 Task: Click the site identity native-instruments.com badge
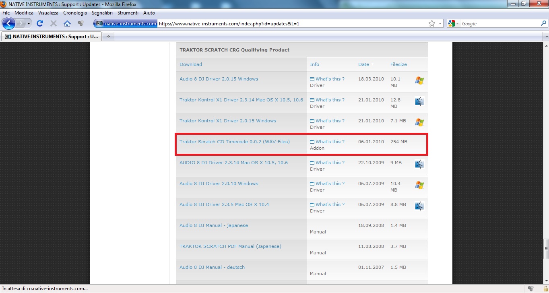tap(126, 24)
